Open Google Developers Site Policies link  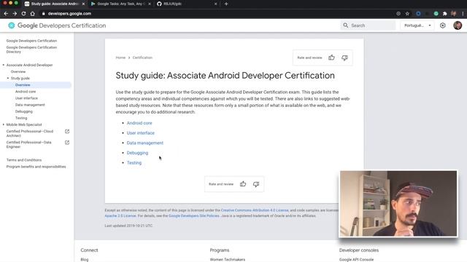tap(194, 216)
